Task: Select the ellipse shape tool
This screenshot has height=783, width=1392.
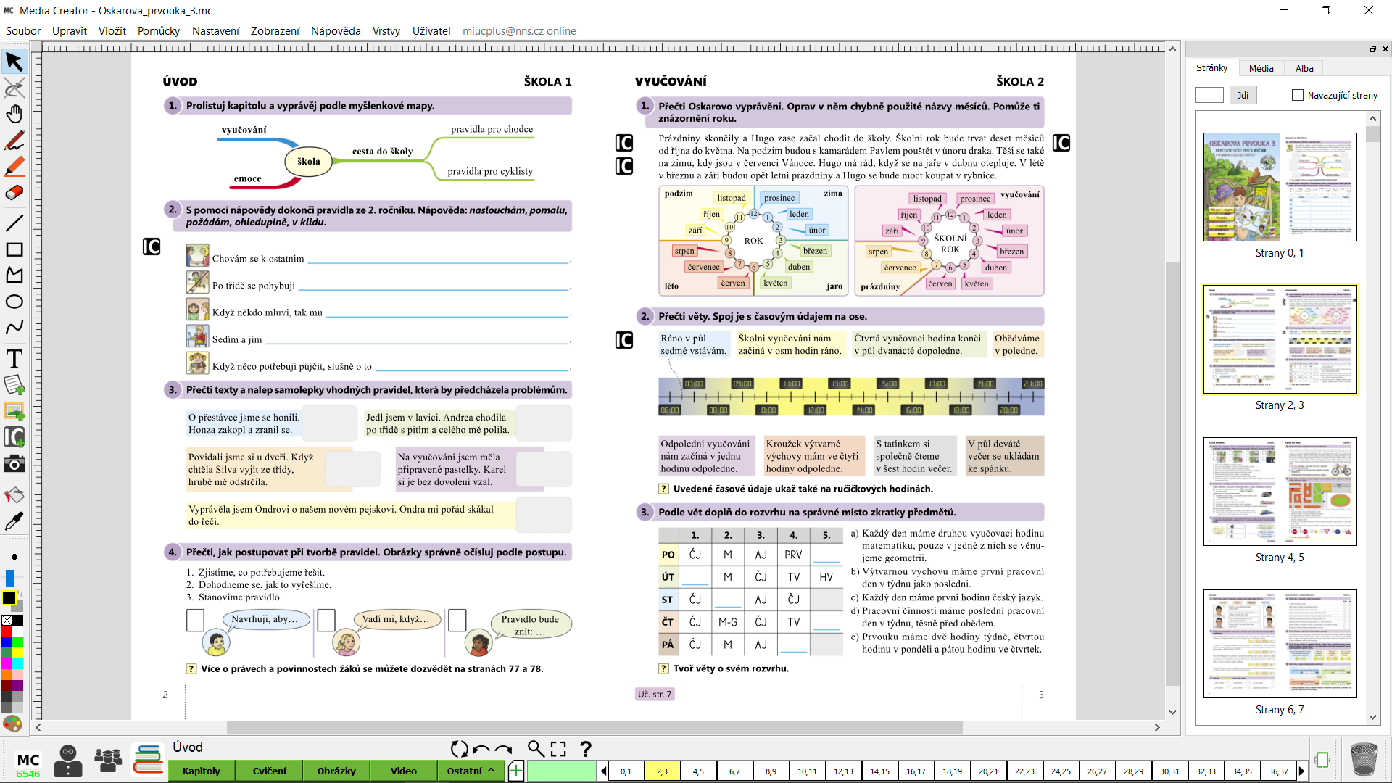Action: coord(14,302)
